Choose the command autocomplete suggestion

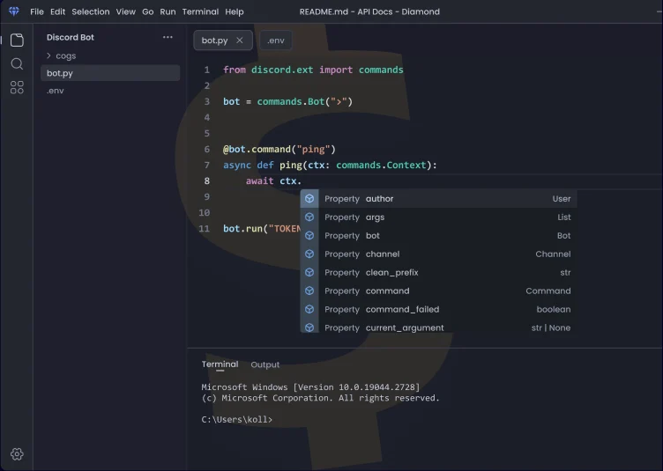pos(438,291)
